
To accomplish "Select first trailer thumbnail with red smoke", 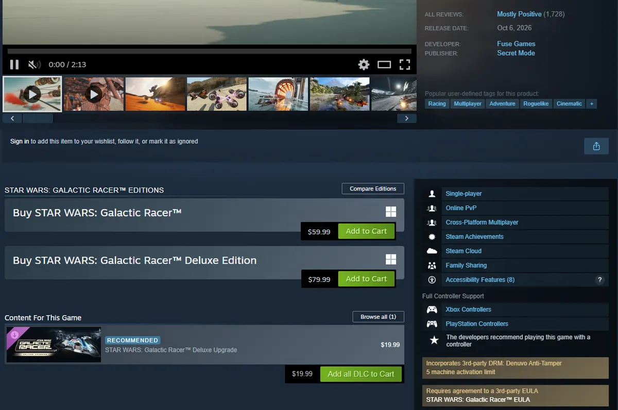I will click(32, 94).
